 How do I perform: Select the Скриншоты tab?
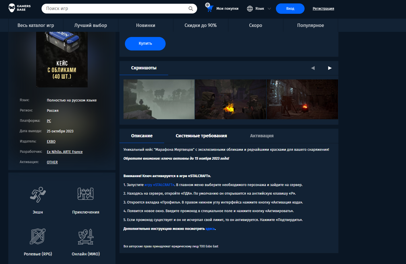144,68
